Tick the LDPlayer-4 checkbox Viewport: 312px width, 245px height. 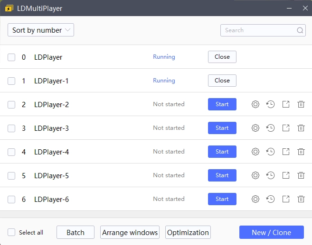coord(11,152)
